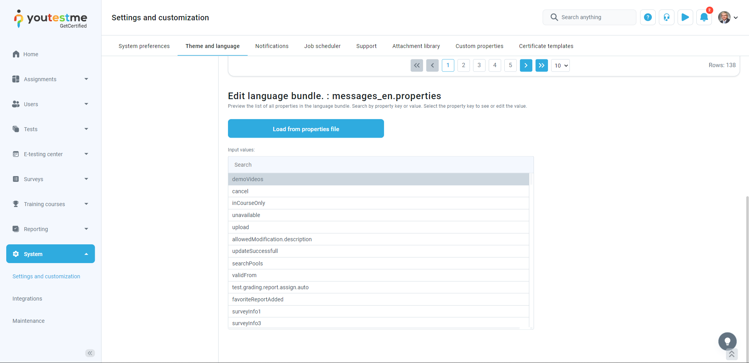Open the Integrations link in sidebar
Image resolution: width=749 pixels, height=363 pixels.
point(27,299)
